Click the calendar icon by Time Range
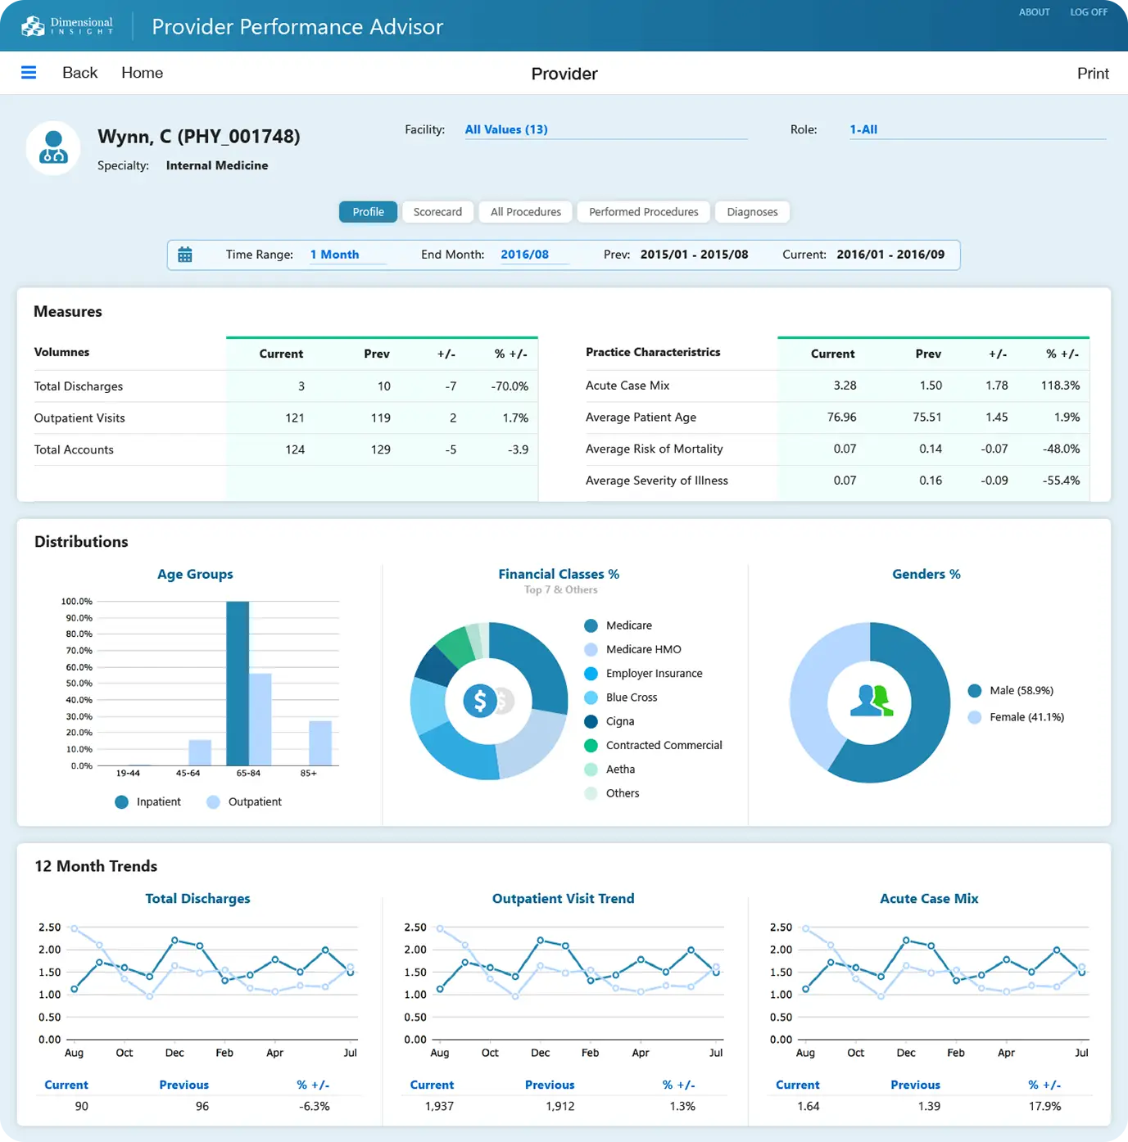This screenshot has height=1142, width=1128. click(185, 255)
